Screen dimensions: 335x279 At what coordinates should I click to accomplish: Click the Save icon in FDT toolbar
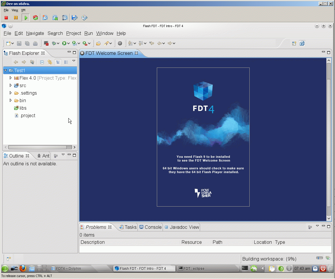19,43
